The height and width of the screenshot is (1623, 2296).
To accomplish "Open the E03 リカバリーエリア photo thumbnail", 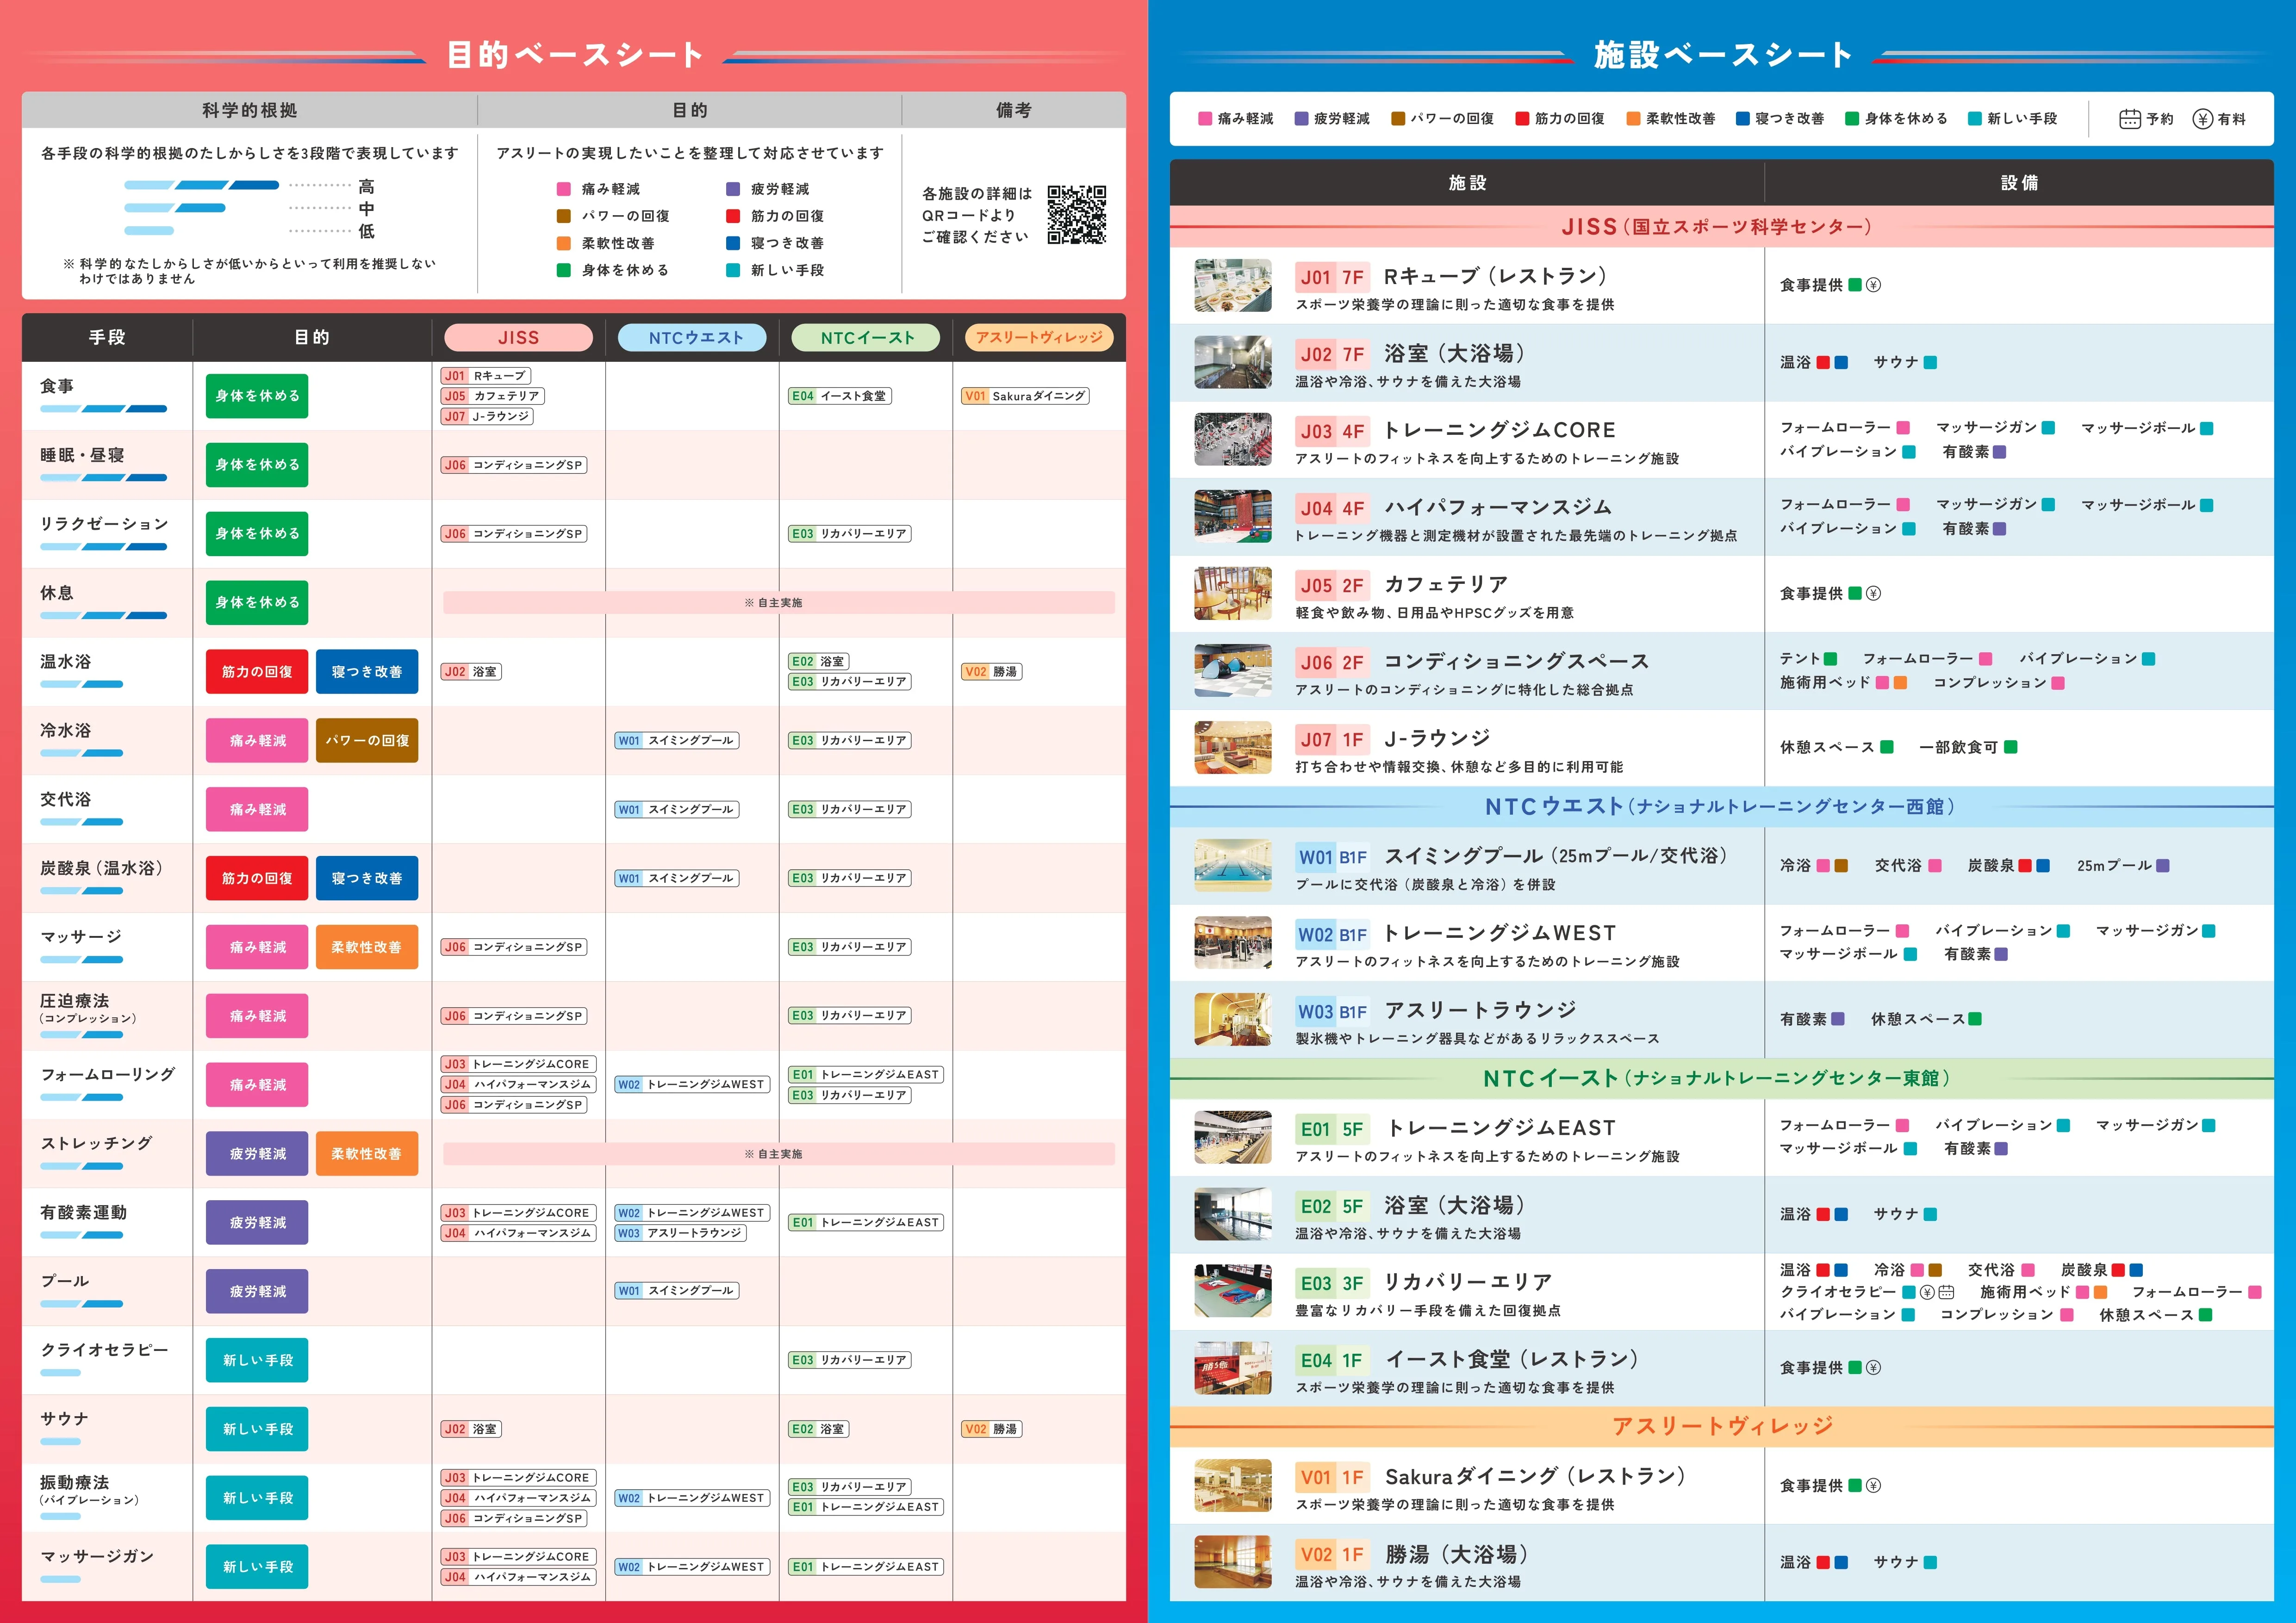I will pyautogui.click(x=1233, y=1291).
